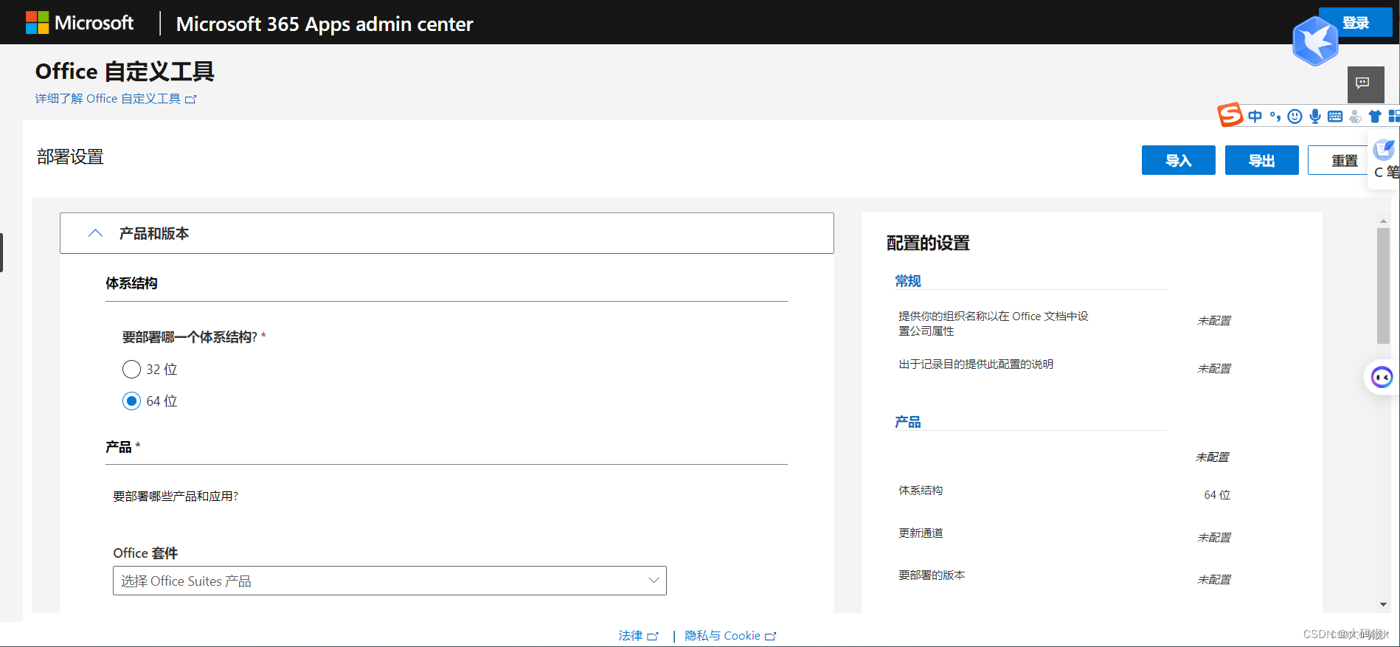The image size is (1400, 647).
Task: Click the 常规 section heading in configured settings
Action: point(908,281)
